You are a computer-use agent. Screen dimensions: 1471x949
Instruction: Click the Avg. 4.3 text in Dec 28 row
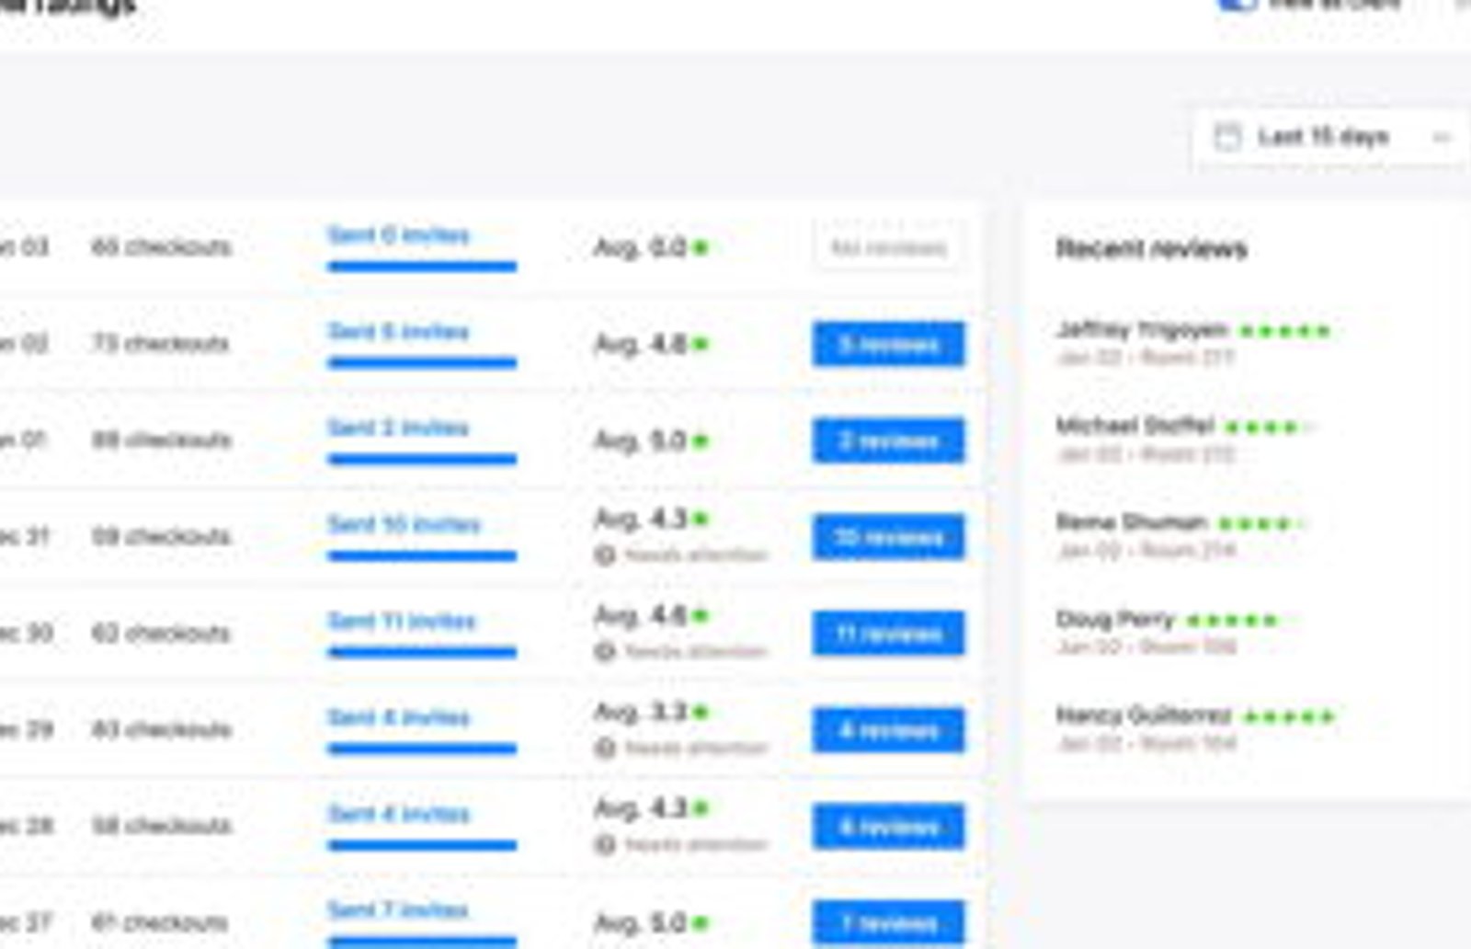(x=641, y=808)
